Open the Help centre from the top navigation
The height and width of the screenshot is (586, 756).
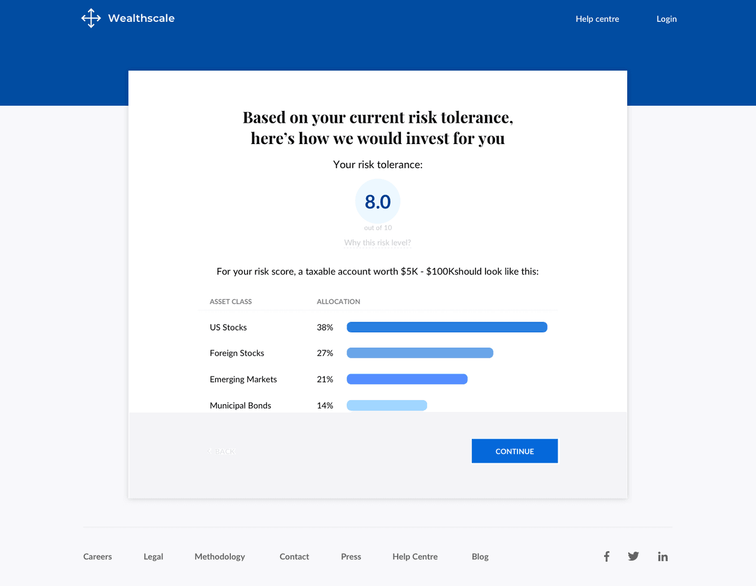tap(597, 18)
